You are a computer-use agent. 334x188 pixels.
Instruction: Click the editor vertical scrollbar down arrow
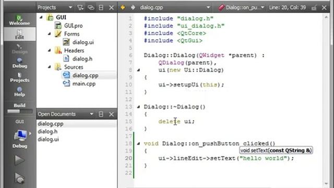tap(326, 183)
